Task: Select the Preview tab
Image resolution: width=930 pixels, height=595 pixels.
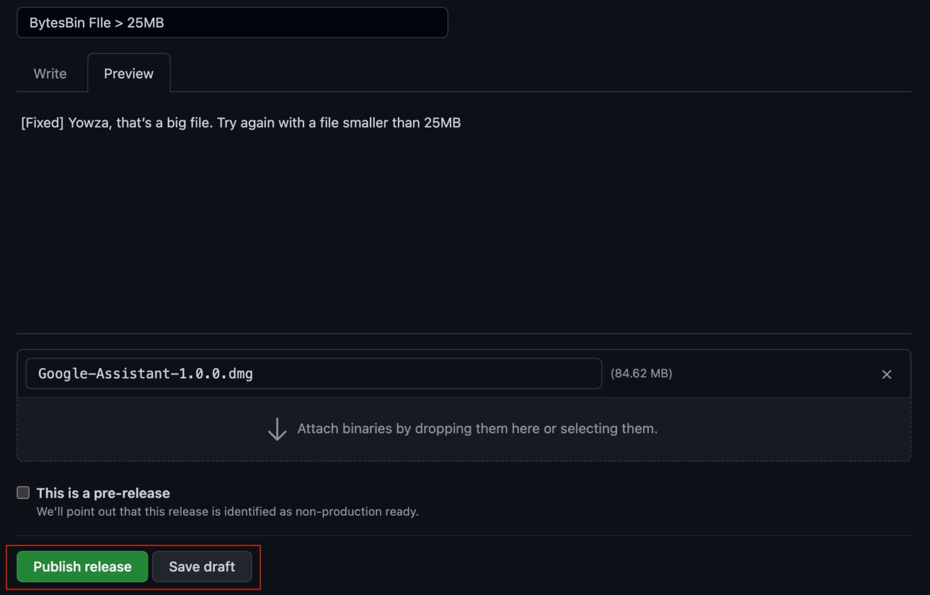Action: point(128,73)
